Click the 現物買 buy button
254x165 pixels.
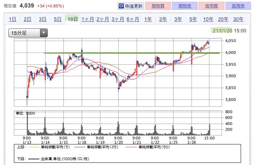coord(158,6)
